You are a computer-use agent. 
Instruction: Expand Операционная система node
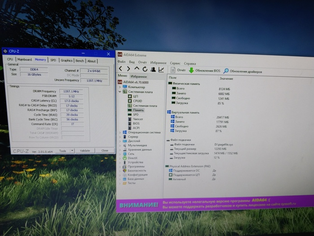point(120,133)
